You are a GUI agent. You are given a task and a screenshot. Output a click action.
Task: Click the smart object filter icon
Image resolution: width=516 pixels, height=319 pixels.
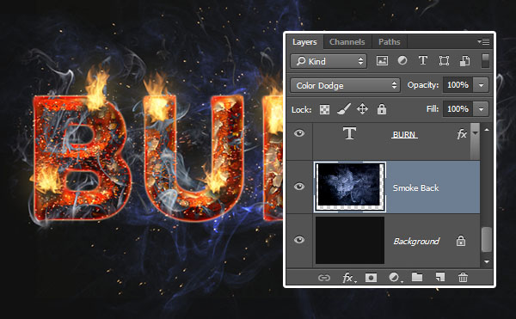coord(464,61)
